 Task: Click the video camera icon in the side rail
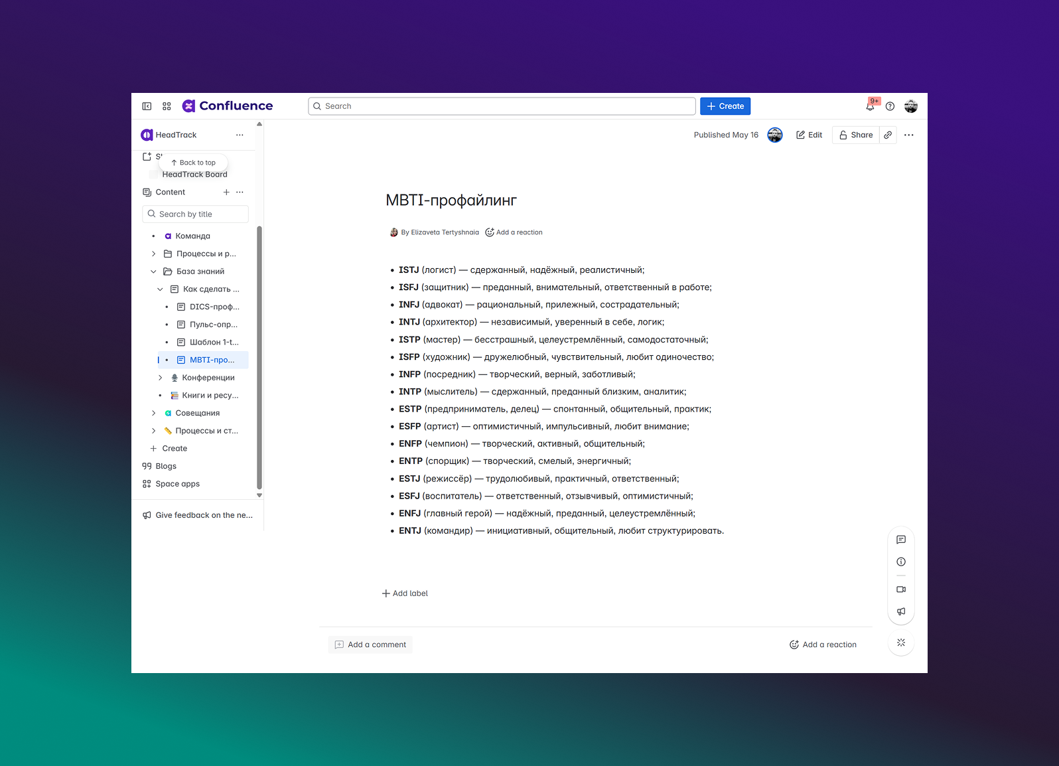click(x=900, y=589)
